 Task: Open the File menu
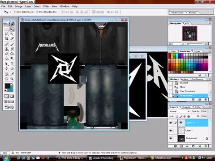tap(3, 6)
